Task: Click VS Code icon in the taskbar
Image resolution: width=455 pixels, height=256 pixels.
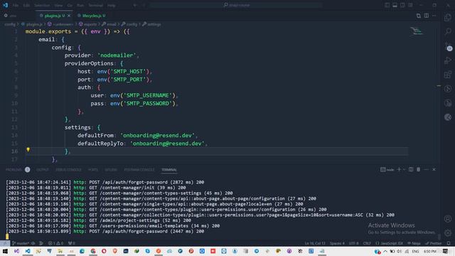Action: pyautogui.click(x=28, y=251)
